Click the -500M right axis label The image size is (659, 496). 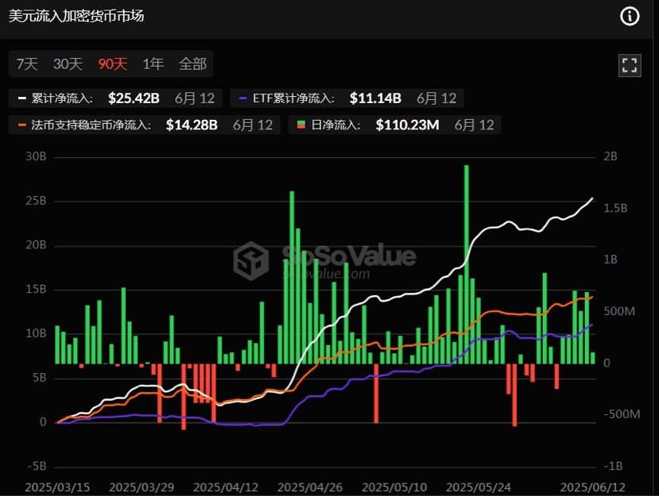[622, 414]
